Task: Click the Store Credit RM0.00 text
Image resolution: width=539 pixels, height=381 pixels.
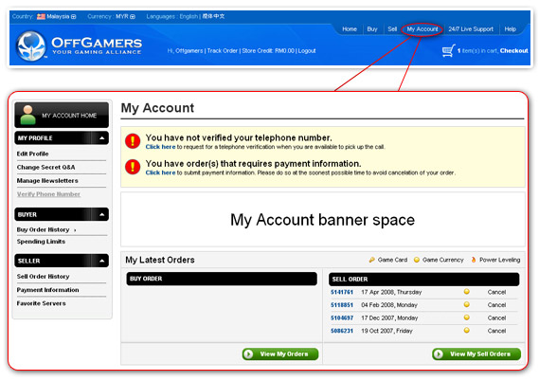Action: (268, 50)
